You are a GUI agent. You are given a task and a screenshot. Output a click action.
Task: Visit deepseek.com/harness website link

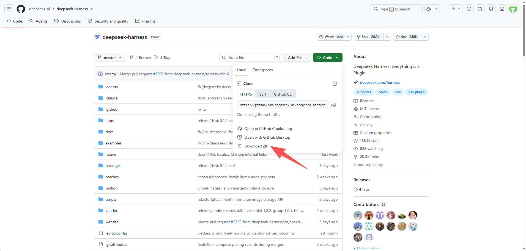[x=380, y=82]
